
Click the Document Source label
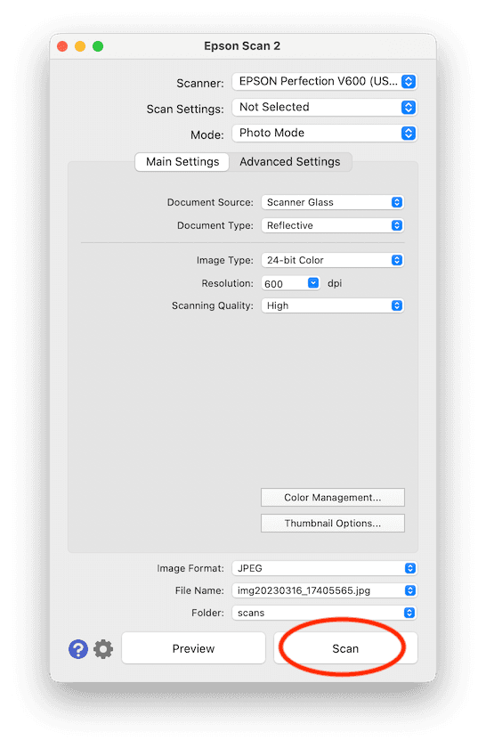click(210, 202)
